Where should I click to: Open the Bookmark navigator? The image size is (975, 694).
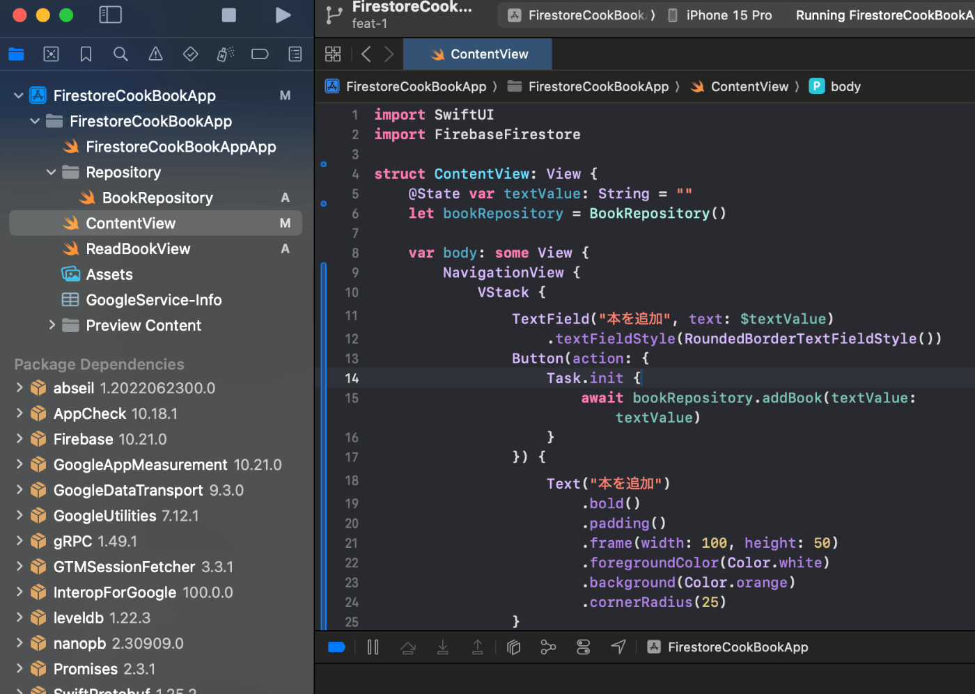(86, 54)
